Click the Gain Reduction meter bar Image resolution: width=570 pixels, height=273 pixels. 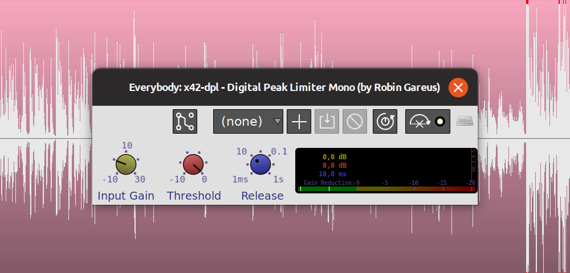[x=386, y=189]
